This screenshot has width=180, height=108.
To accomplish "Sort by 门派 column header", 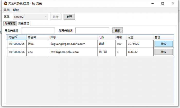I will [x=106, y=37].
